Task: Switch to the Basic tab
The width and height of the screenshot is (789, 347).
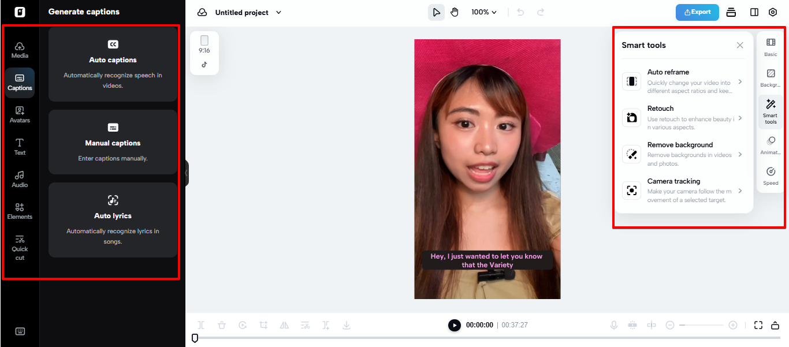Action: click(770, 46)
